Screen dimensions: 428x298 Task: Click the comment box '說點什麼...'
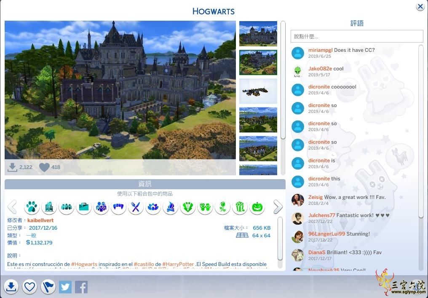(x=357, y=36)
